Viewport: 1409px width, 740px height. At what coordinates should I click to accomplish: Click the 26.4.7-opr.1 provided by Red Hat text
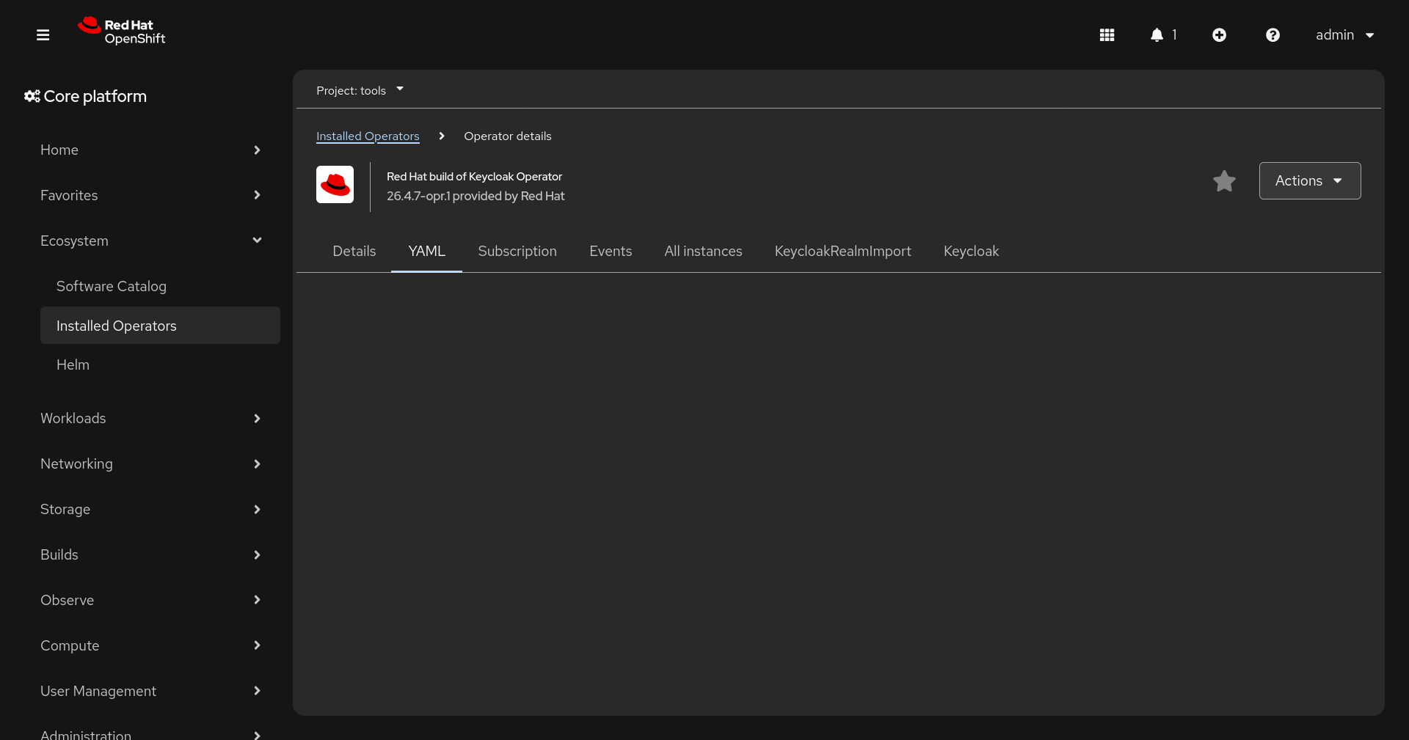click(476, 197)
